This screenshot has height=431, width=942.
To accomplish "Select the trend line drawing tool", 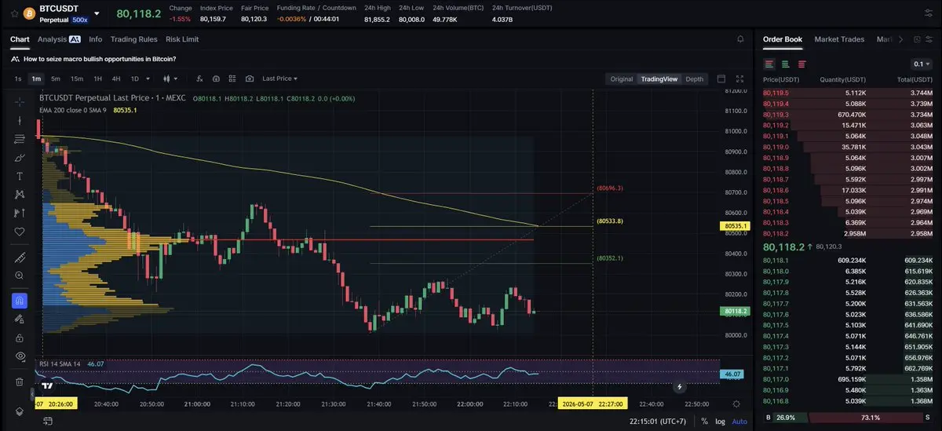I will point(20,120).
